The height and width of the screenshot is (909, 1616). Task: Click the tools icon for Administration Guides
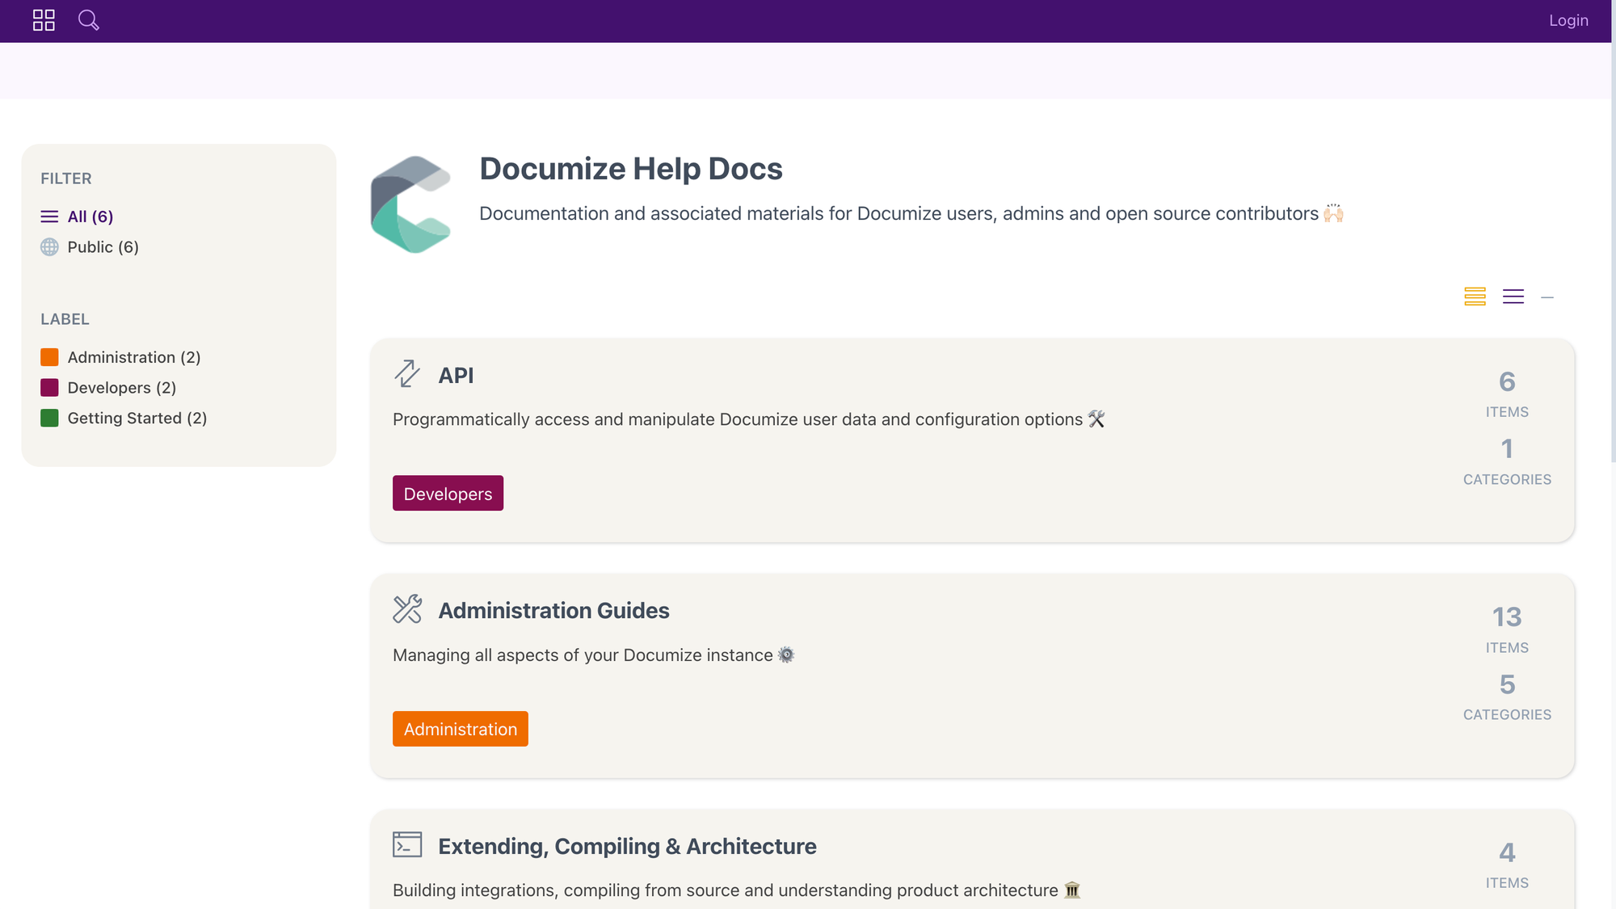(x=407, y=609)
